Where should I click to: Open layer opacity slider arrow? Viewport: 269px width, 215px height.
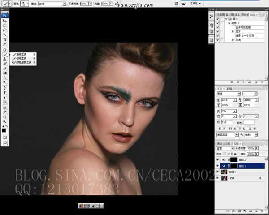coord(257,148)
